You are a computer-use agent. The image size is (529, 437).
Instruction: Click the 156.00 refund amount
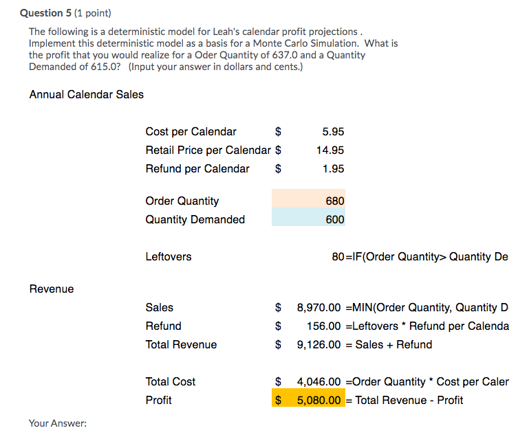coord(324,326)
